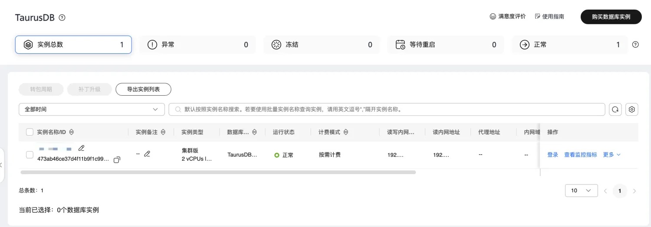This screenshot has height=227, width=651.
Task: Click 查看监控指标 link
Action: click(x=580, y=155)
